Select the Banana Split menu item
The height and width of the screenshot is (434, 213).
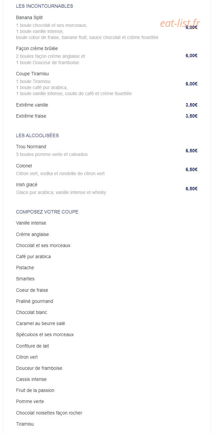coord(29,17)
